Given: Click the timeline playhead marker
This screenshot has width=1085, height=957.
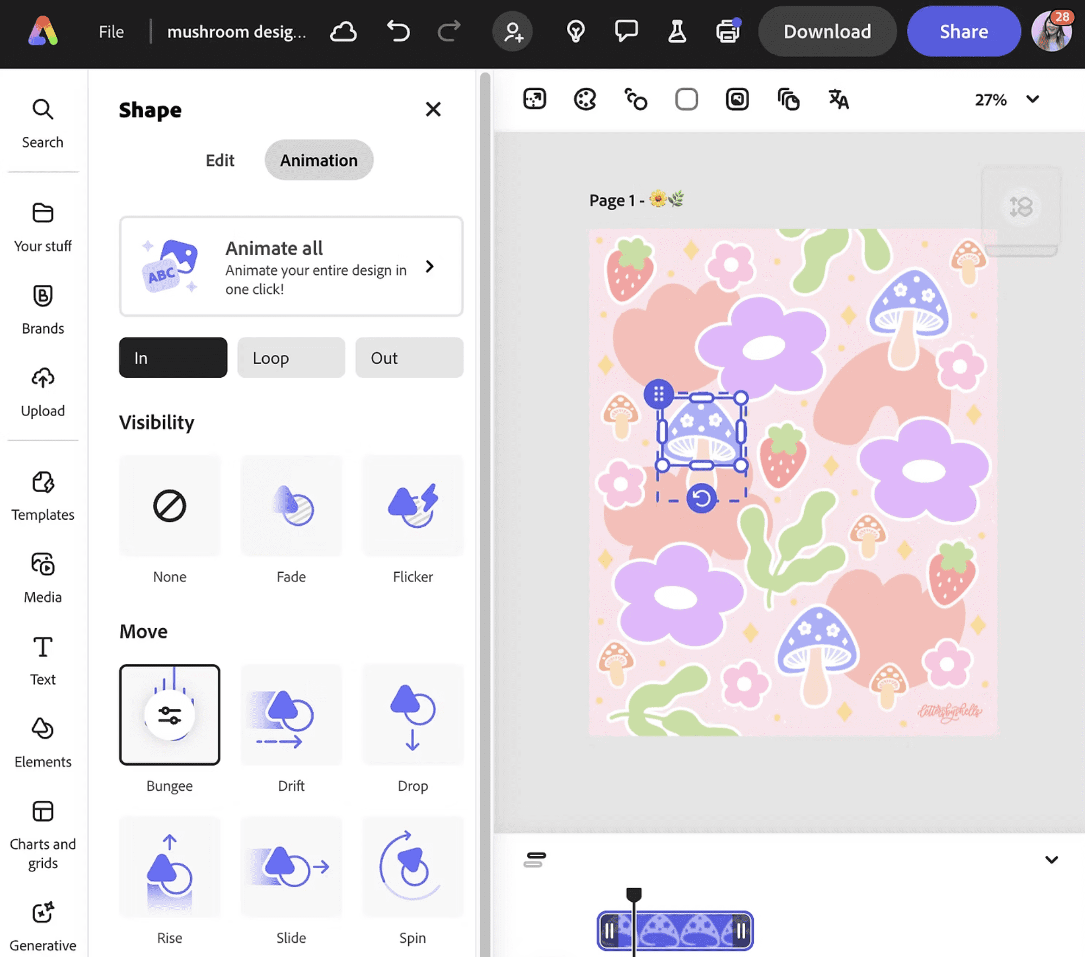Looking at the screenshot, I should 634,894.
